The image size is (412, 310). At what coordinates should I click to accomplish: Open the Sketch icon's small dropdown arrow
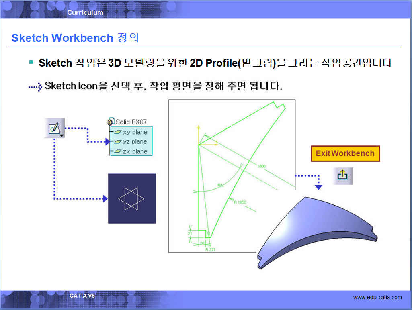(x=61, y=136)
